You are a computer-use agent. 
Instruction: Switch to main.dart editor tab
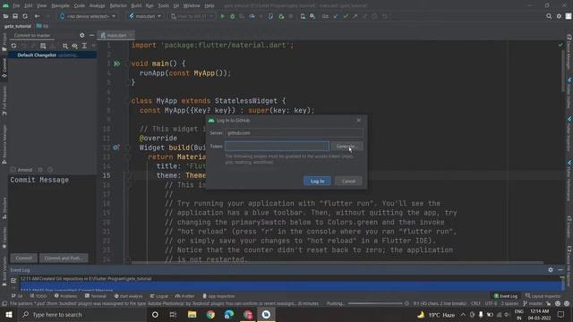pyautogui.click(x=116, y=35)
